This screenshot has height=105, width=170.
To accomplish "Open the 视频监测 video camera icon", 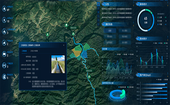I will [x=4, y=54].
